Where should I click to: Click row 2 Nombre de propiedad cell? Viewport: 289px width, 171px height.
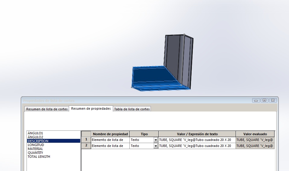pyautogui.click(x=110, y=146)
